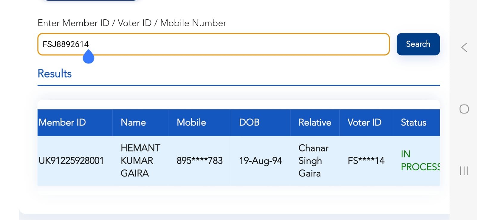
Task: Tap the masked mobile number 895****783
Action: coord(199,161)
